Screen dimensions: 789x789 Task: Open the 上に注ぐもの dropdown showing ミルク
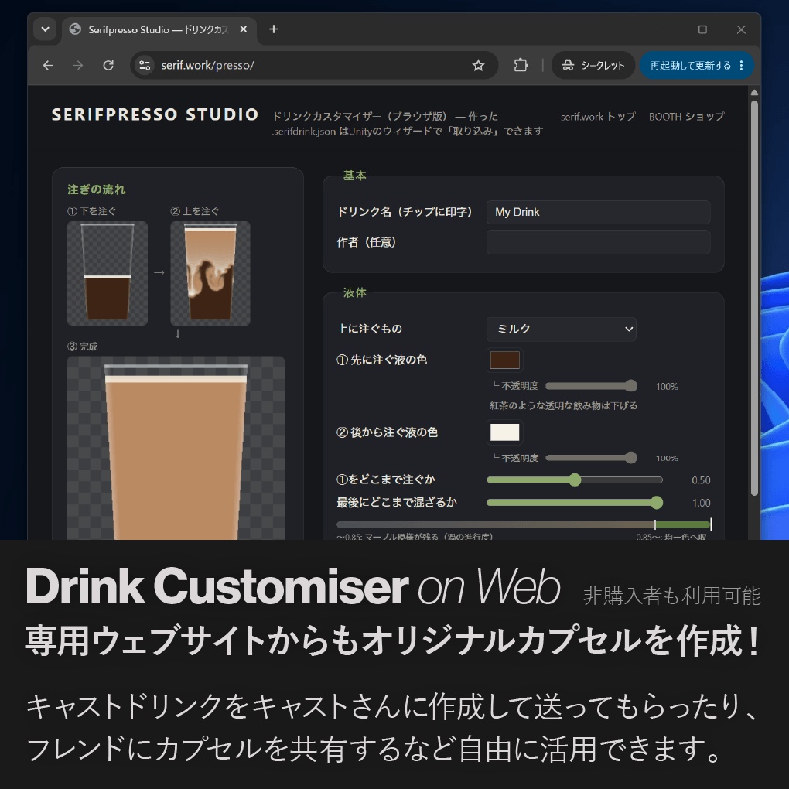coord(561,329)
